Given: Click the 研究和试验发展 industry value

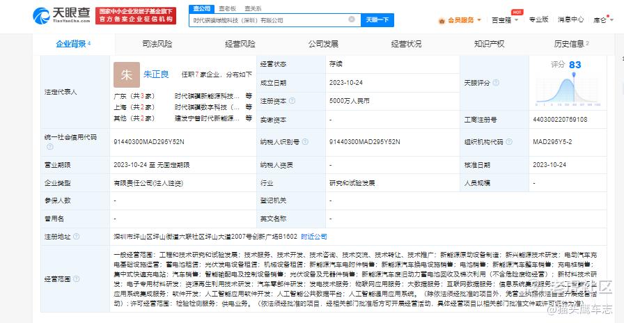Looking at the screenshot, I should click(352, 183).
